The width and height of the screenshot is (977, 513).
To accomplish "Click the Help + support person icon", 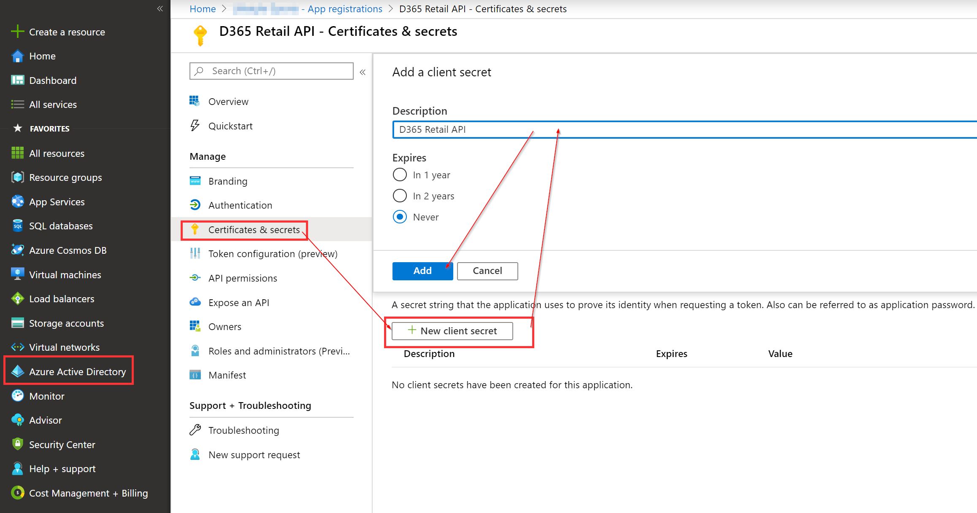I will pyautogui.click(x=17, y=469).
